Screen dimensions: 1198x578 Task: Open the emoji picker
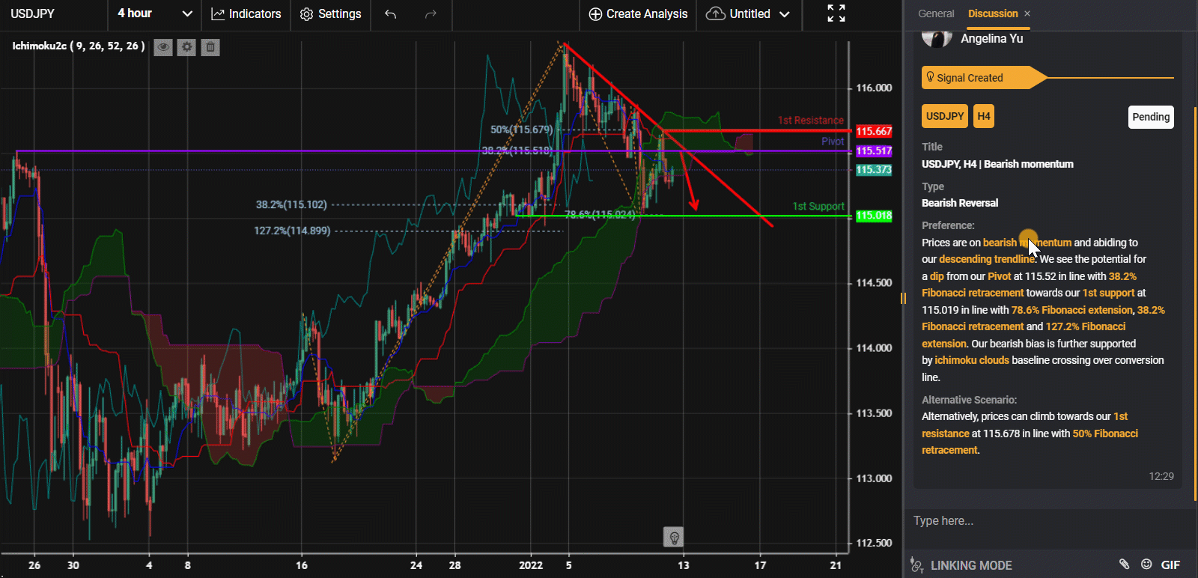click(1146, 565)
